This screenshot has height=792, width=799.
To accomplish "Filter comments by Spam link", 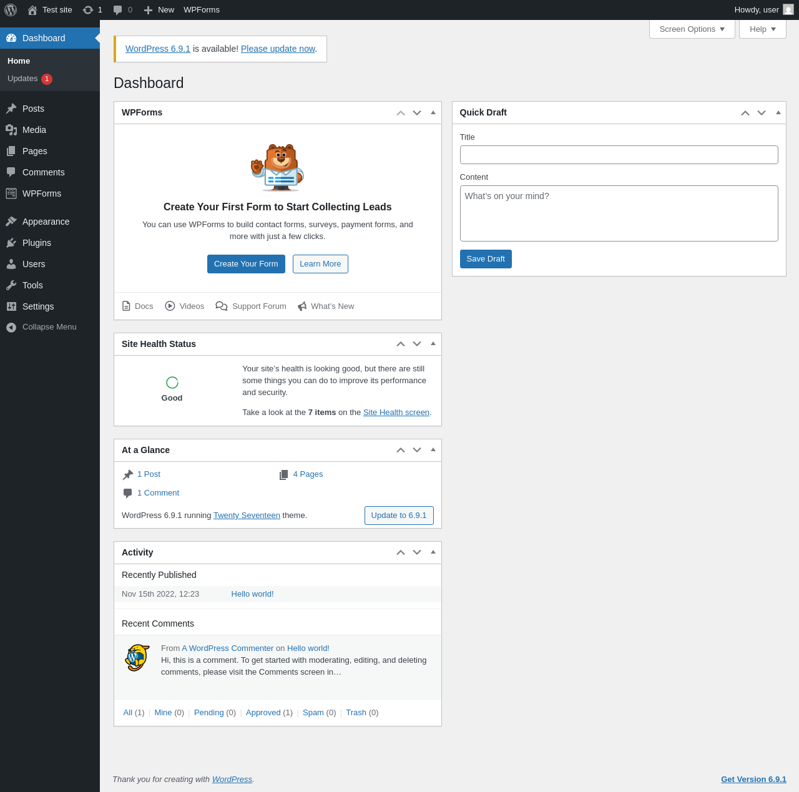I will [x=313, y=713].
